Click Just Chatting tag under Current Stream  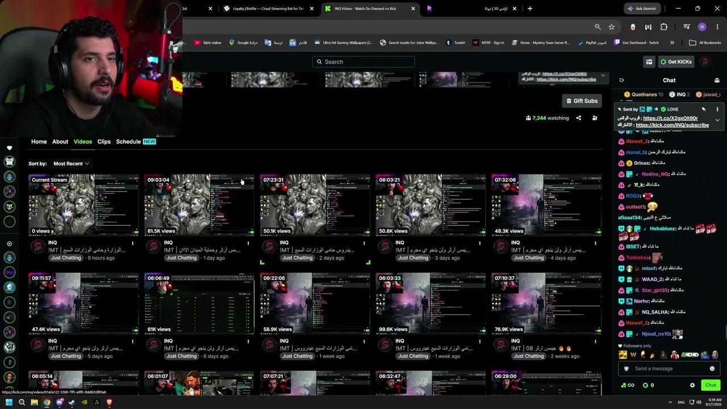point(66,258)
